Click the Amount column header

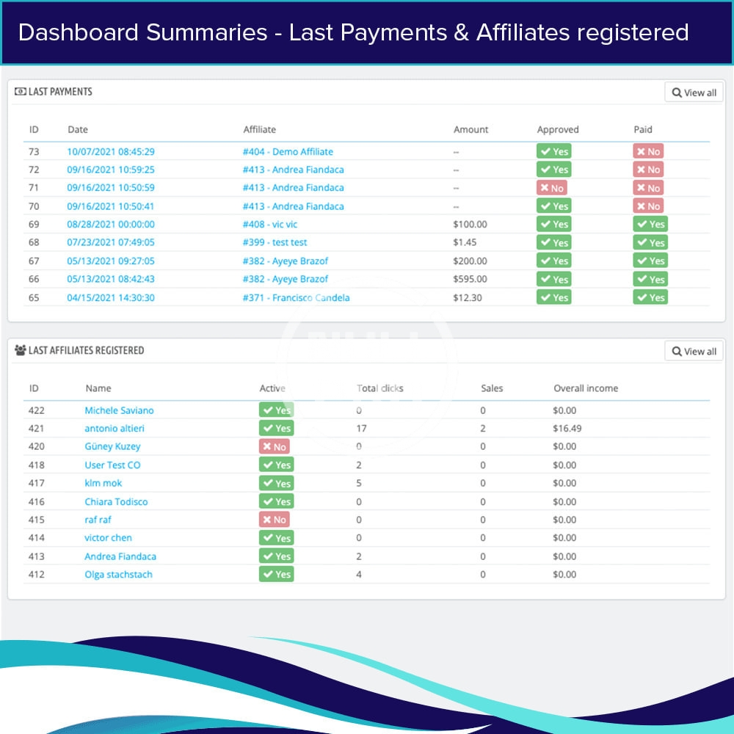[470, 129]
